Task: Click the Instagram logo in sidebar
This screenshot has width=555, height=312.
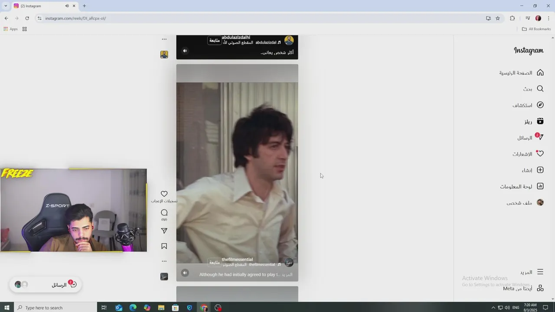Action: (x=529, y=50)
